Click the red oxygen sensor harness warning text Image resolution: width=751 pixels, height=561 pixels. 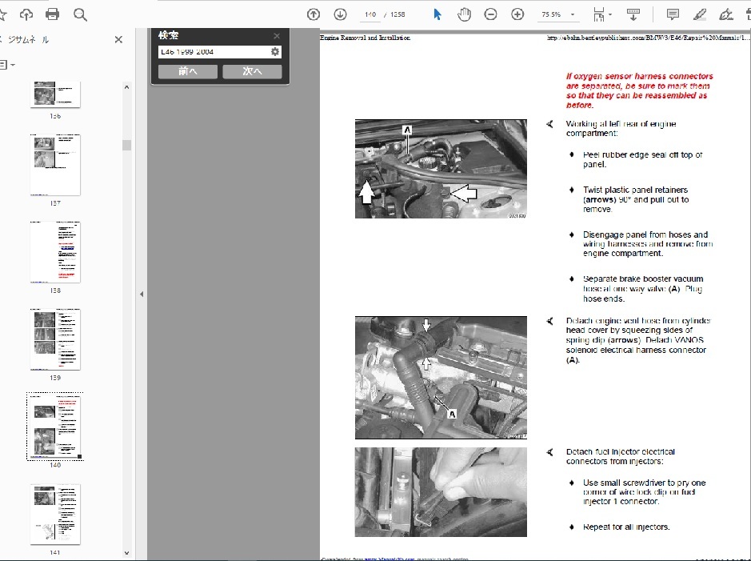coord(639,90)
